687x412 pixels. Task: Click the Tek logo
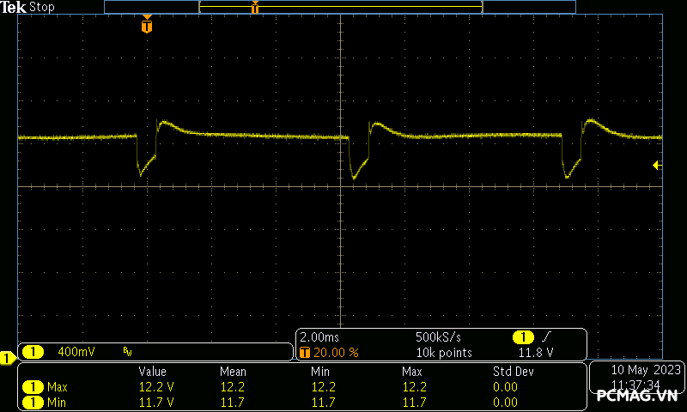14,7
